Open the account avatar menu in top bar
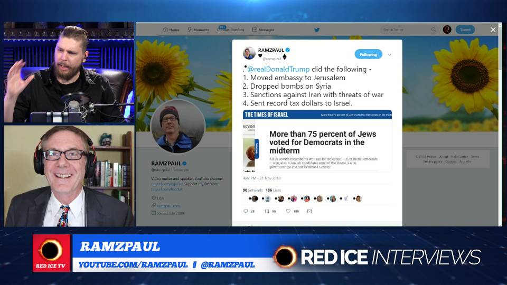This screenshot has height=285, width=507. click(447, 30)
